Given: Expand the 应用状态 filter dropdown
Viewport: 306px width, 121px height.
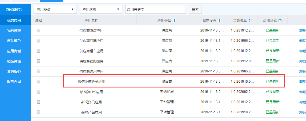Looking at the screenshot, I should pyautogui.click(x=101, y=9).
